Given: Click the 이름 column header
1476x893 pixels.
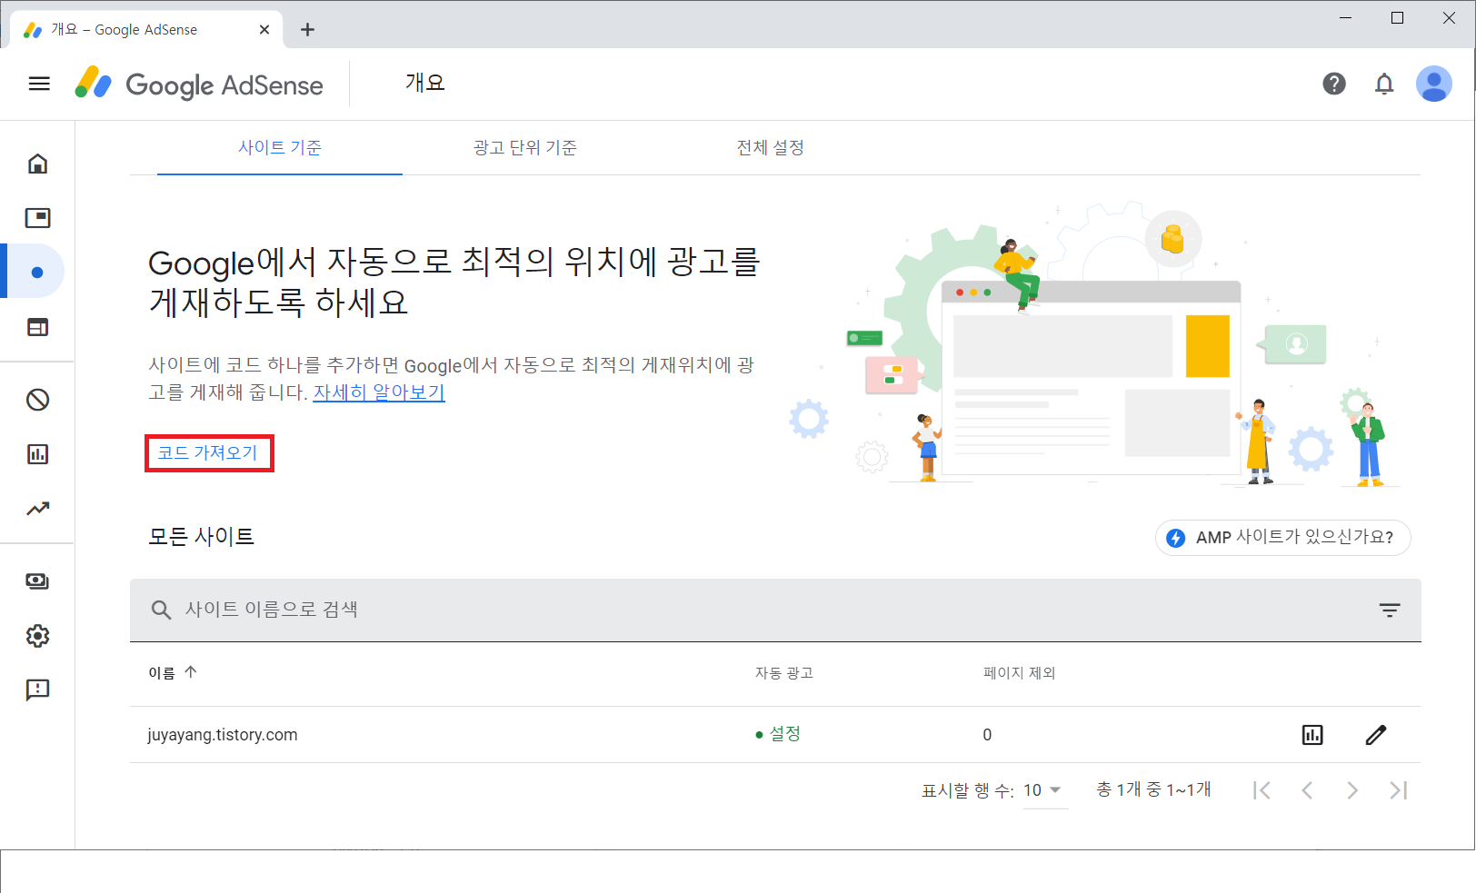Looking at the screenshot, I should point(162,673).
